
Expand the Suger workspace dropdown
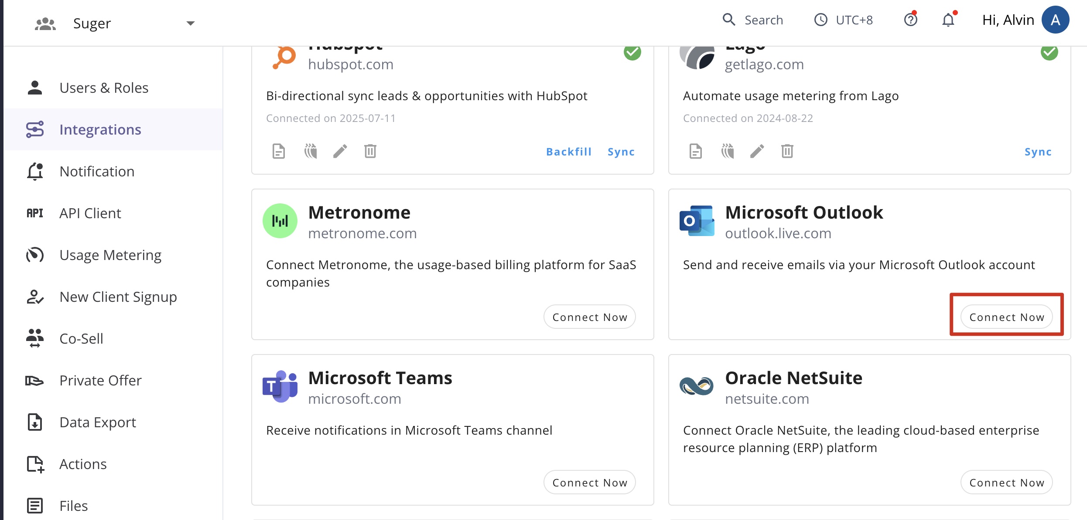(190, 23)
